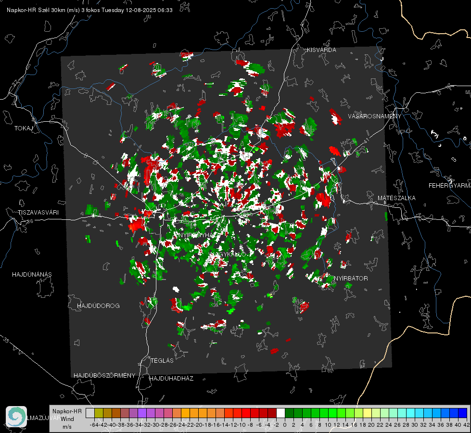471x433 pixels.
Task: Select the pale yellow legend swatch
Action: click(x=368, y=413)
